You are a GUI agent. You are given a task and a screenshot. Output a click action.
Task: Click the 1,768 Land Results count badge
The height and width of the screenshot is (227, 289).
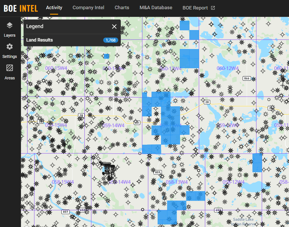pos(111,40)
